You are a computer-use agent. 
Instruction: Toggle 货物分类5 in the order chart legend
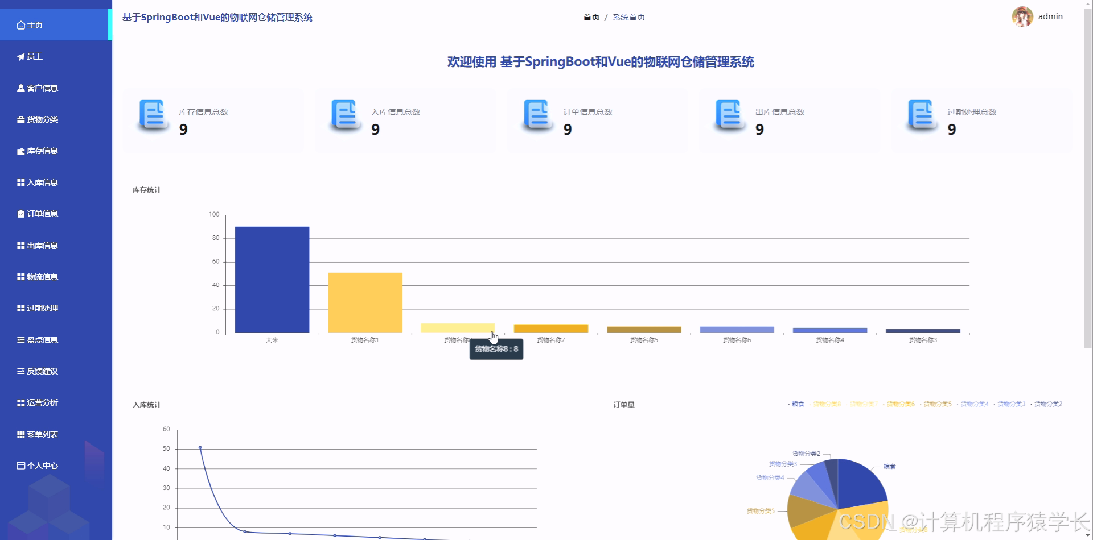(936, 404)
